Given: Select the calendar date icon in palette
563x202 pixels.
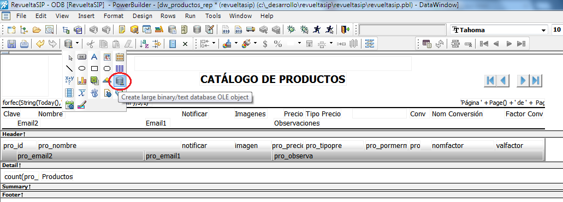Looking at the screenshot, I should point(70,105).
